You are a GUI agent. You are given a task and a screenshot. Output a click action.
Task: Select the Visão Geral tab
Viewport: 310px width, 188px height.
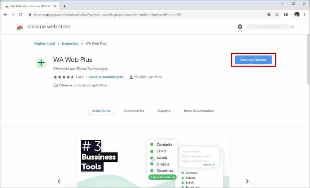pos(101,111)
